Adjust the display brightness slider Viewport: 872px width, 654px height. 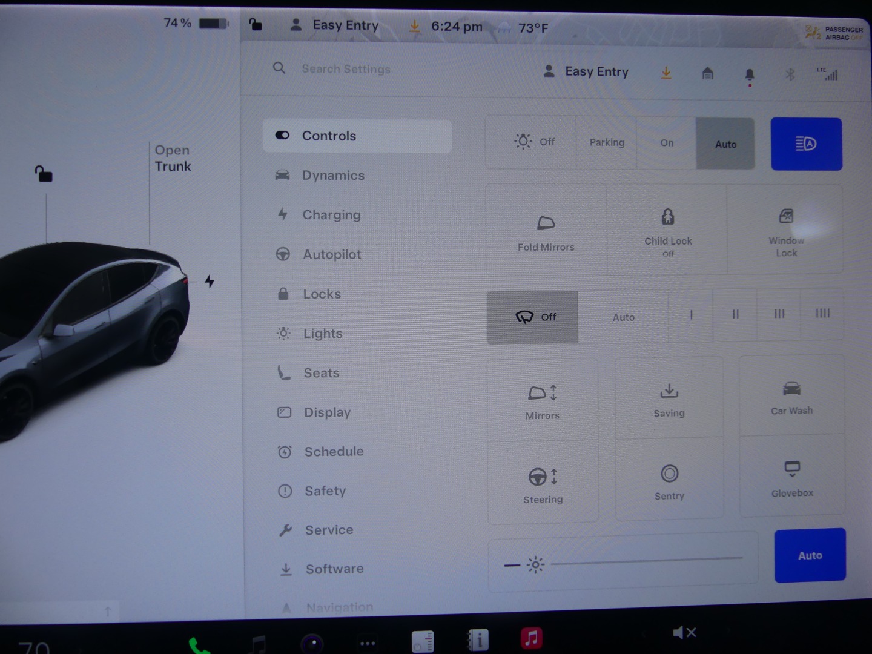(646, 560)
